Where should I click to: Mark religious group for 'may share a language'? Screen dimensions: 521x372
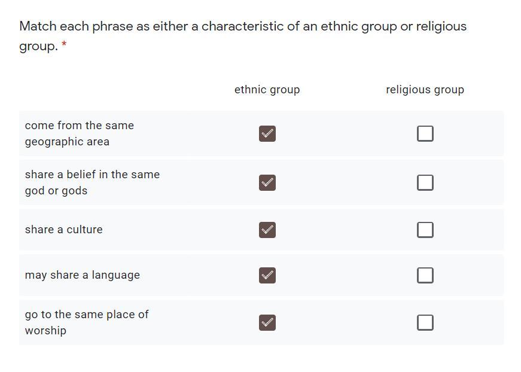click(425, 275)
